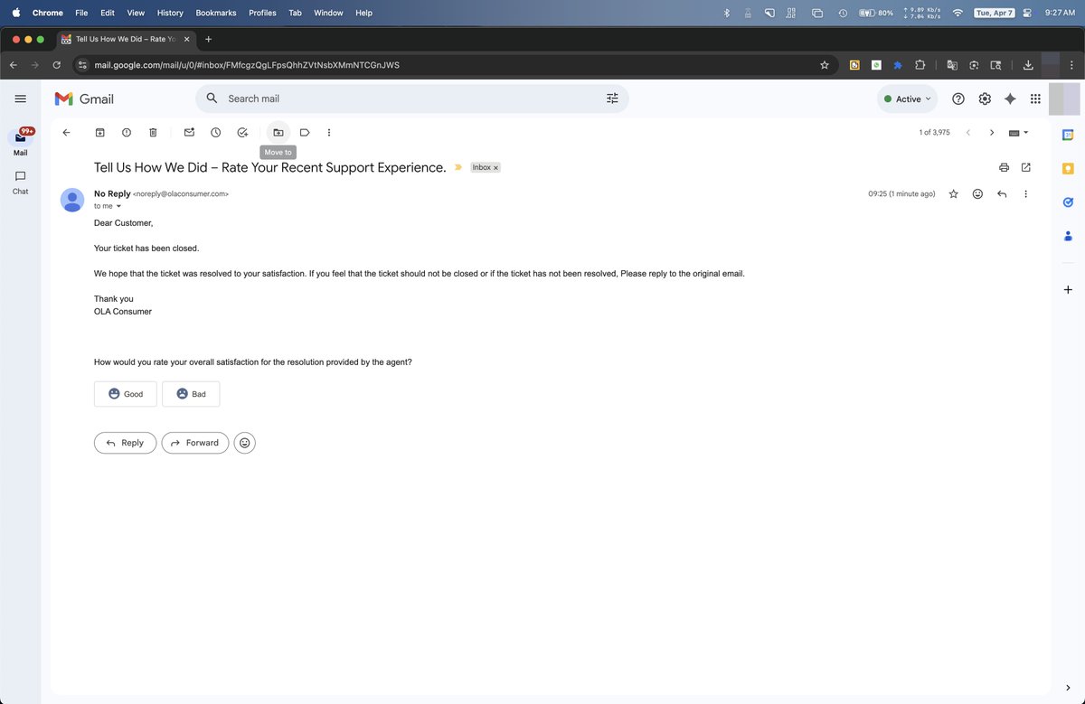Open the Labels icon in the toolbar
The height and width of the screenshot is (704, 1085).
(x=305, y=132)
